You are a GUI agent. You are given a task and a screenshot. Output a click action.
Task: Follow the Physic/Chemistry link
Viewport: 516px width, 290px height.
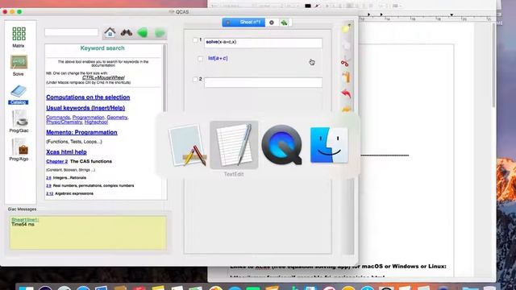(x=64, y=122)
